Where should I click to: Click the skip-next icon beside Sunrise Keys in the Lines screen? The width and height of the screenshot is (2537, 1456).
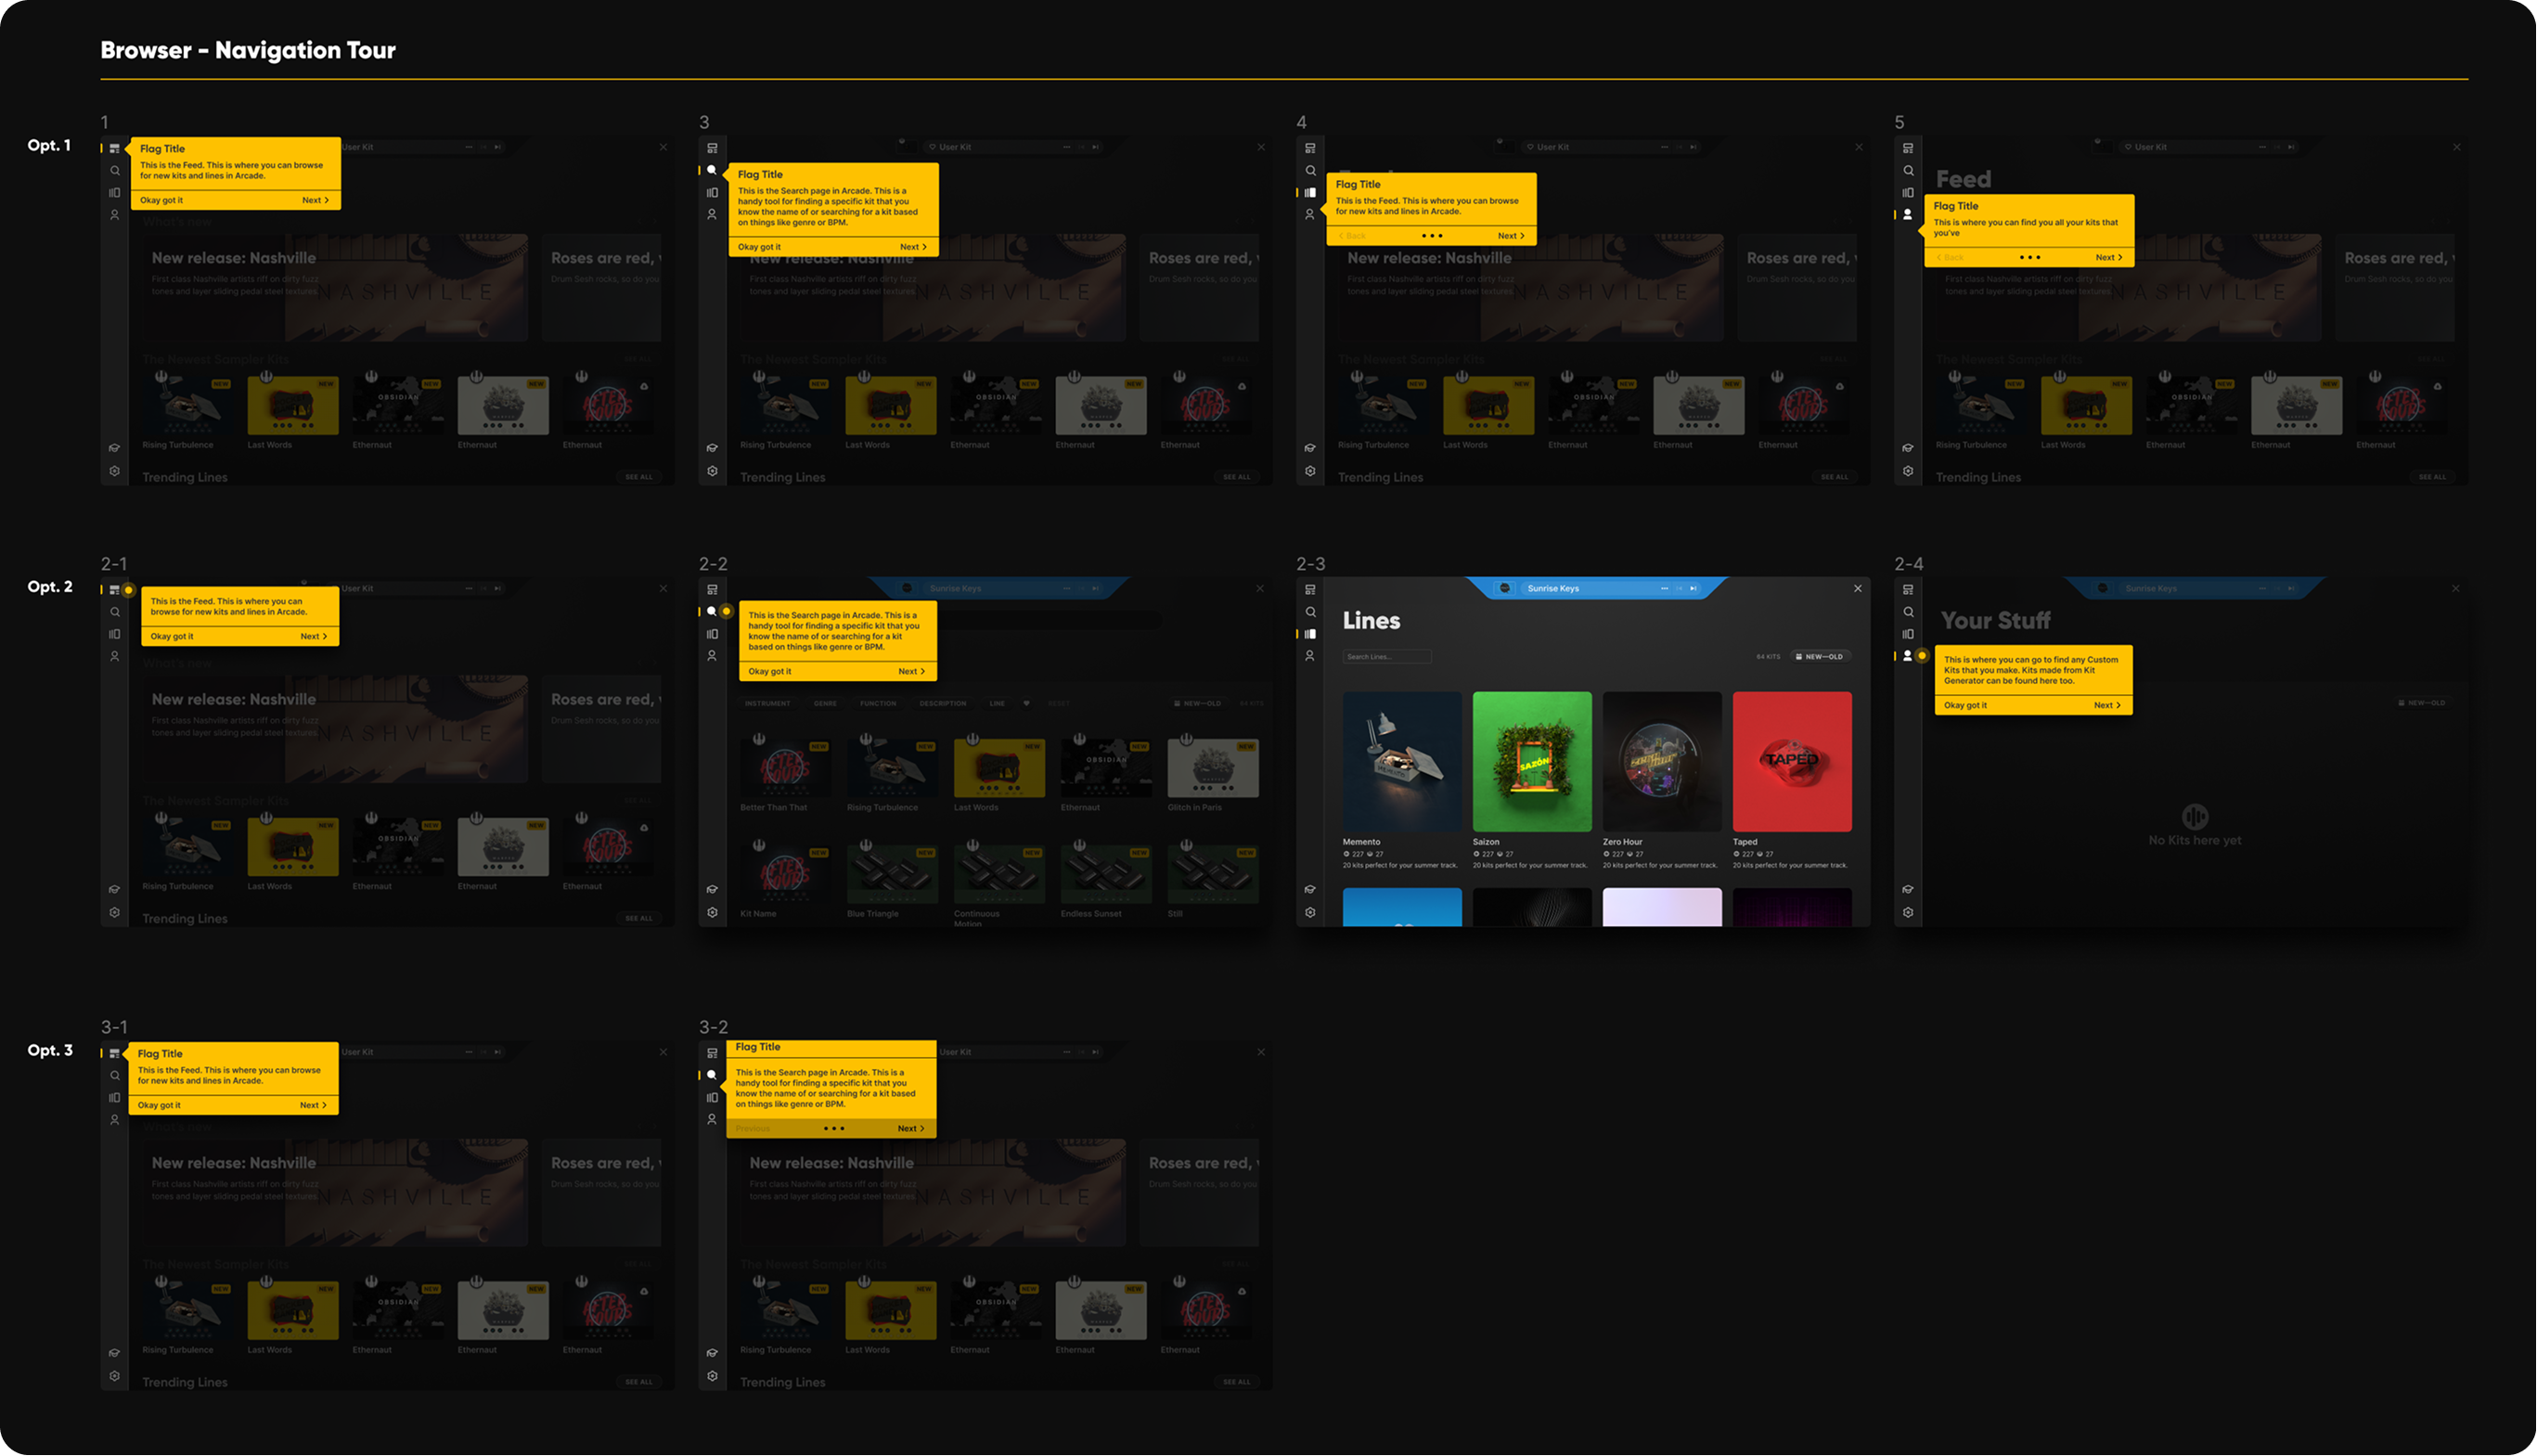(1693, 588)
